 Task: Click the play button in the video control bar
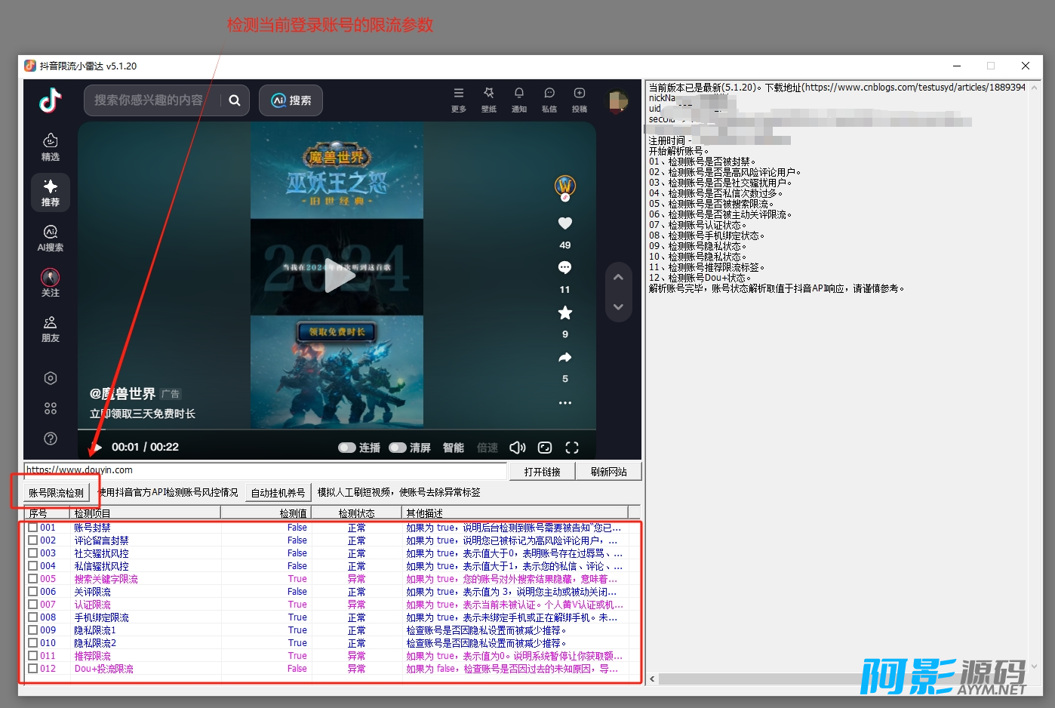[96, 447]
